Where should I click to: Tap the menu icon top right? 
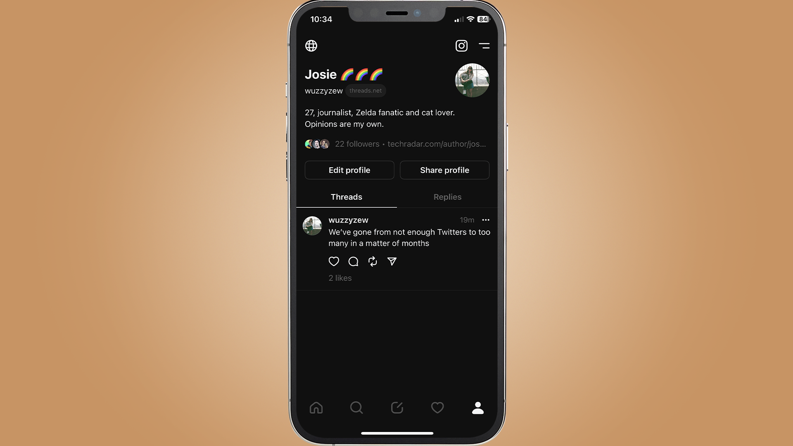pyautogui.click(x=484, y=46)
